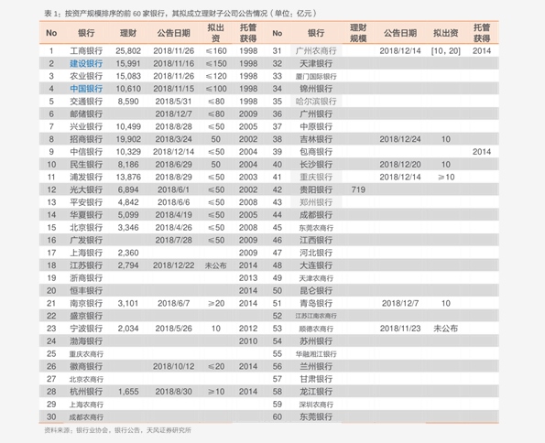Select the value 13,876
The width and height of the screenshot is (545, 443).
[128, 177]
